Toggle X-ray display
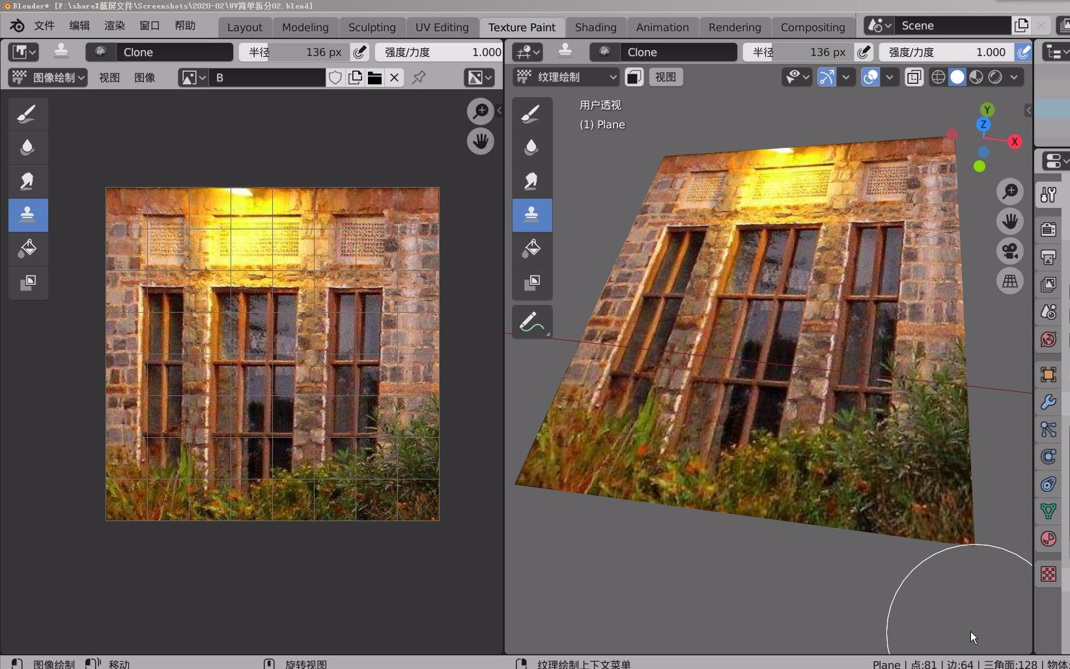1070x669 pixels. pyautogui.click(x=914, y=78)
